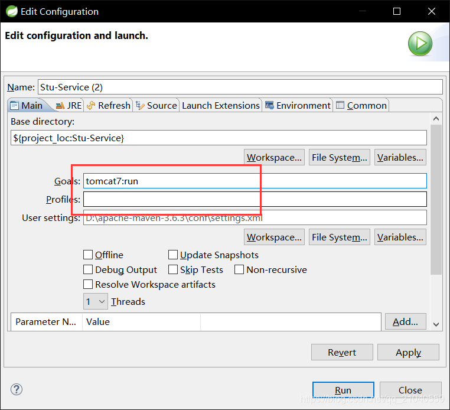Click File System... under User settings
The width and height of the screenshot is (450, 410).
pos(339,237)
